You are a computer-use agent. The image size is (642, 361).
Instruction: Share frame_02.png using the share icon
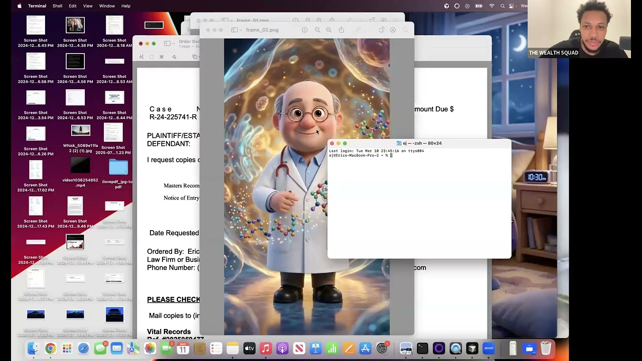[342, 30]
